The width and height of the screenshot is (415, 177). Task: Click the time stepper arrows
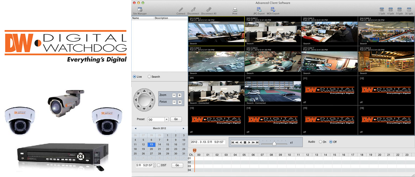coord(155,165)
